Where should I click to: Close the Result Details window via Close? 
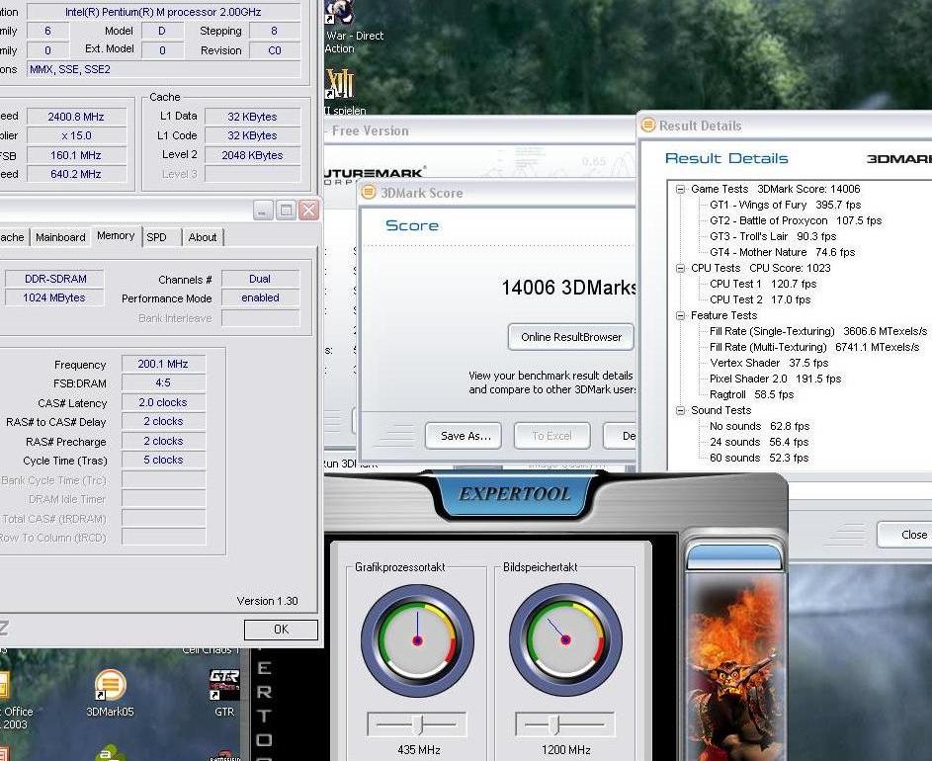coord(904,535)
